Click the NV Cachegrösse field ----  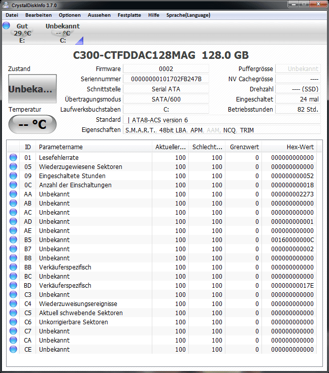tap(298, 79)
